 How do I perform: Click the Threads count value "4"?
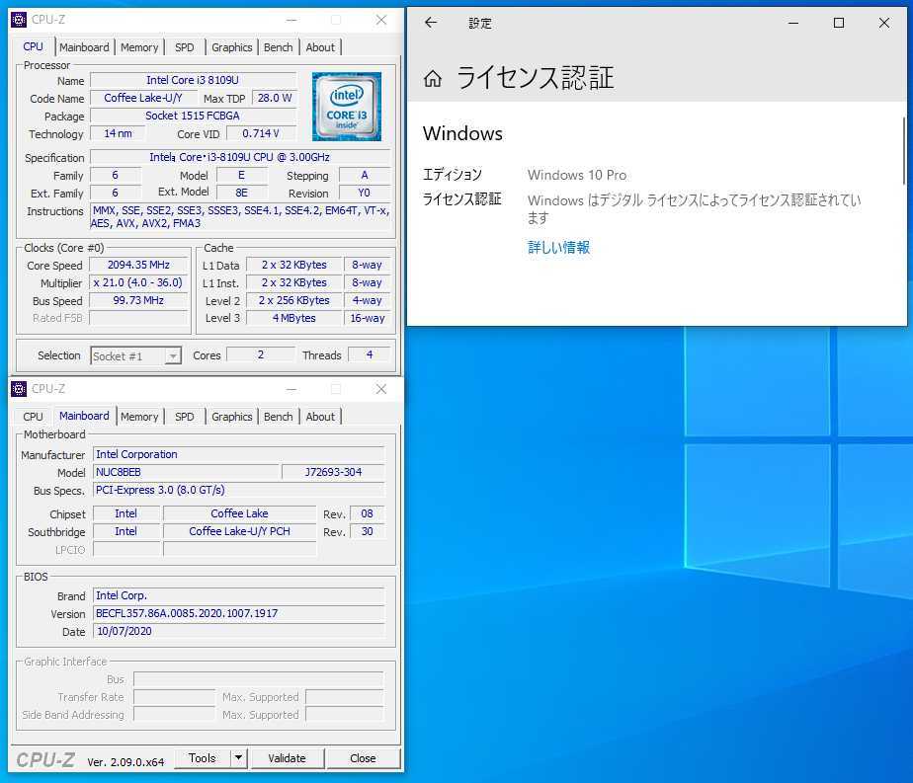point(370,354)
